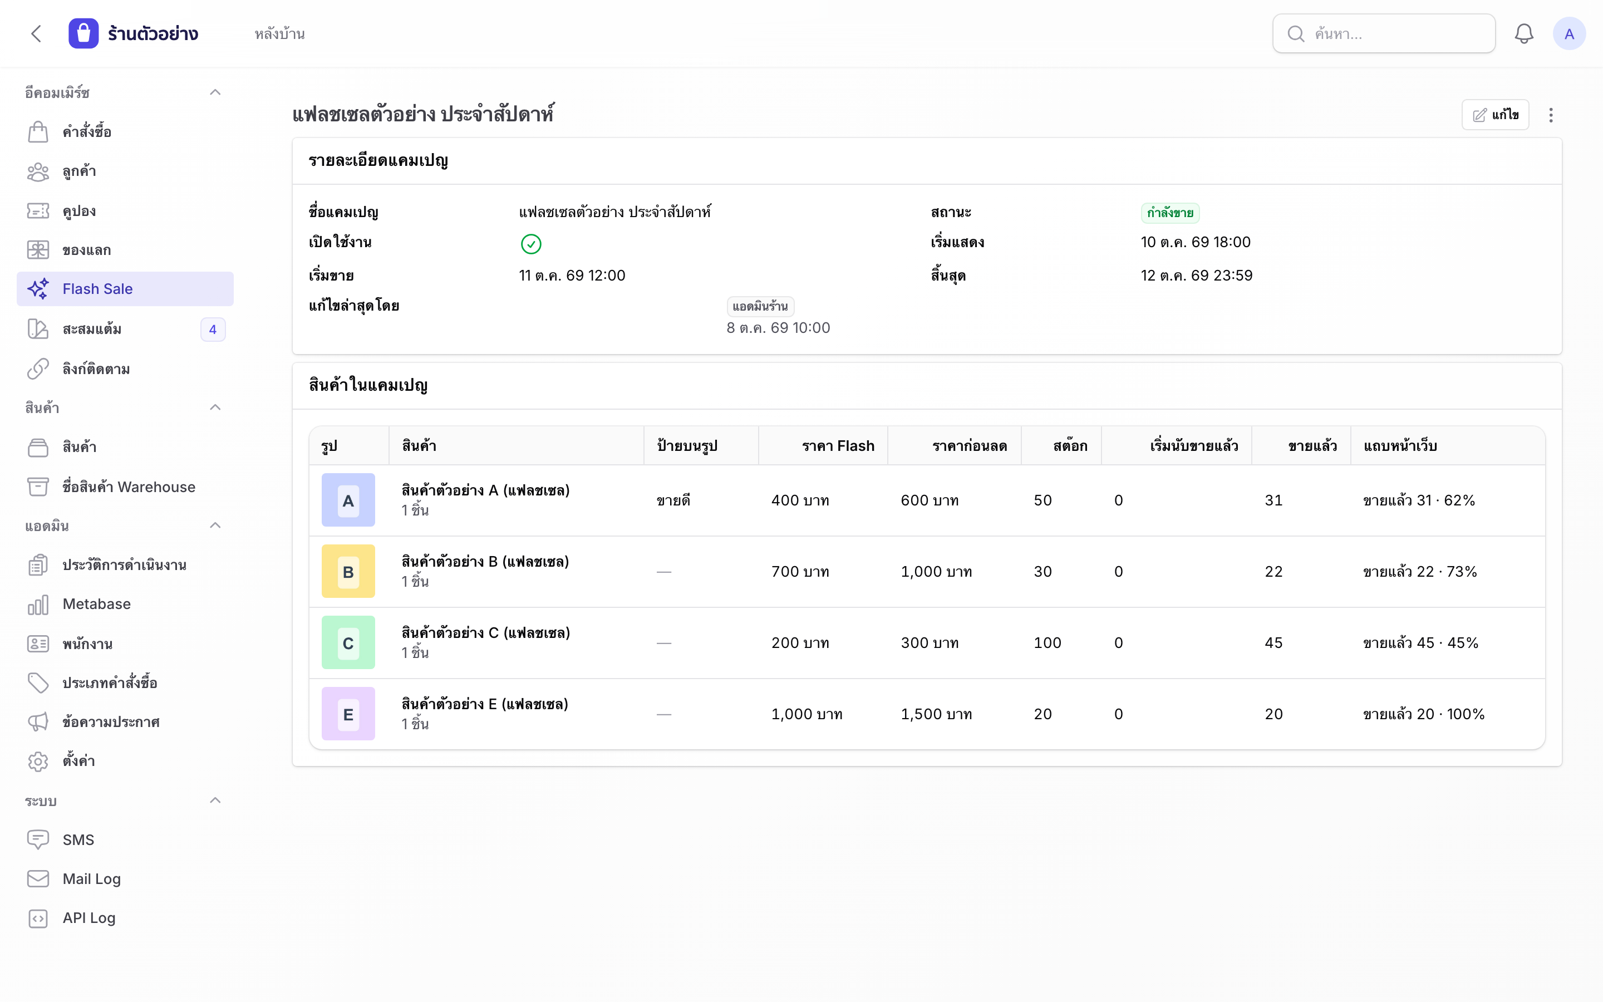Open ประวัติการดำเนินงาน activity history
Screen dimensions: 1603x1002
pos(125,565)
